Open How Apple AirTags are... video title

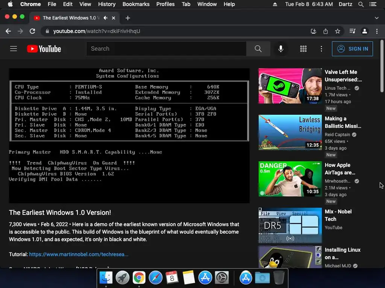(340, 169)
